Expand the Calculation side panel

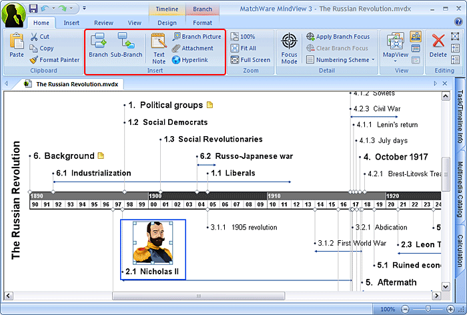(x=460, y=250)
